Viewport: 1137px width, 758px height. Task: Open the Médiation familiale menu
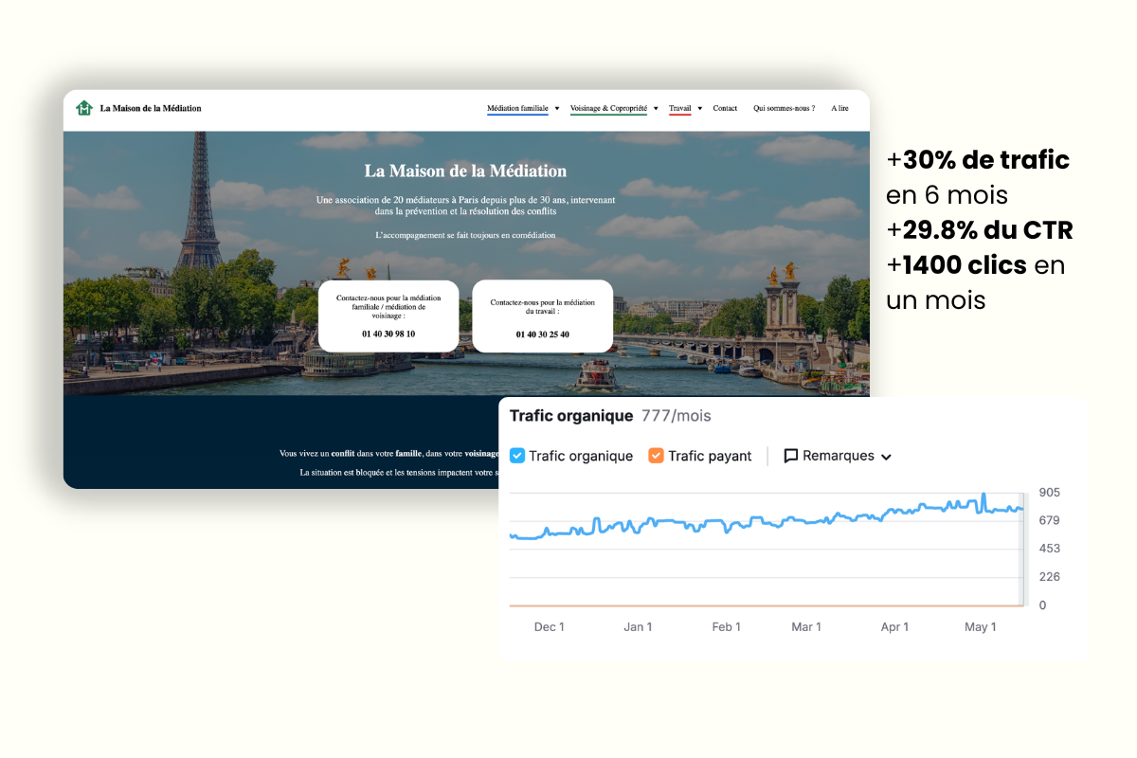(517, 108)
